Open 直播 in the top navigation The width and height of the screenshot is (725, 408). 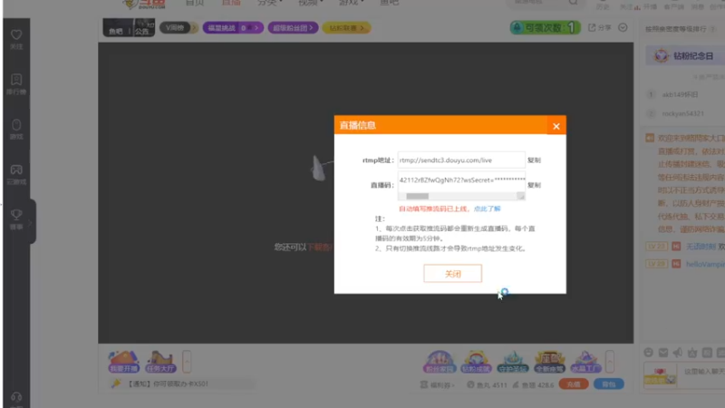(231, 3)
